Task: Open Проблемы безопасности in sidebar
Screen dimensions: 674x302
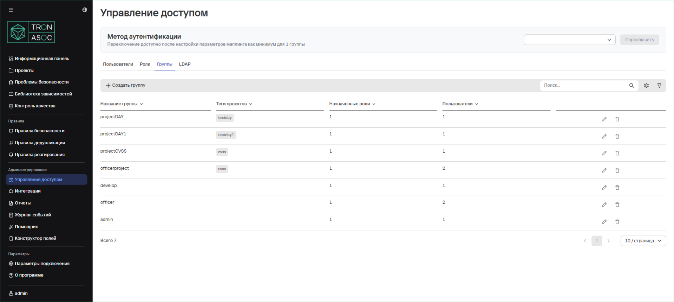Action: (x=41, y=82)
